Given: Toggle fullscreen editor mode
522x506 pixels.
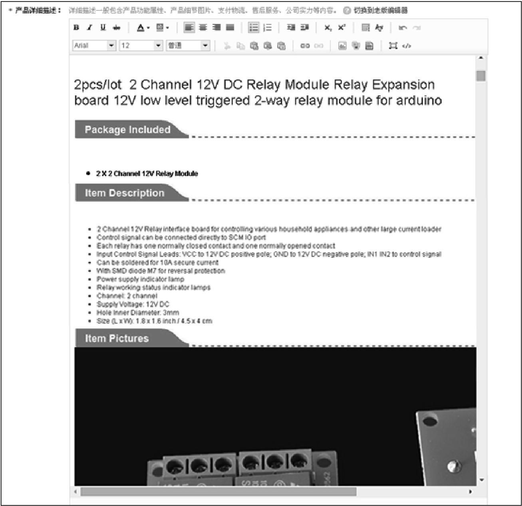Looking at the screenshot, I should 393,46.
